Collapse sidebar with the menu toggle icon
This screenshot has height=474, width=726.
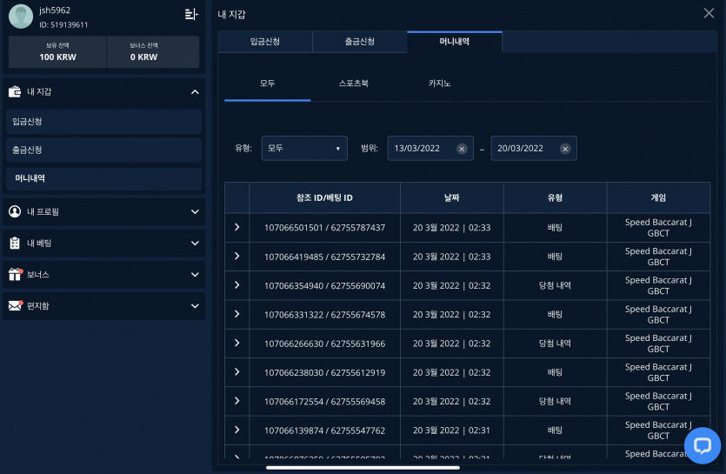tap(191, 15)
